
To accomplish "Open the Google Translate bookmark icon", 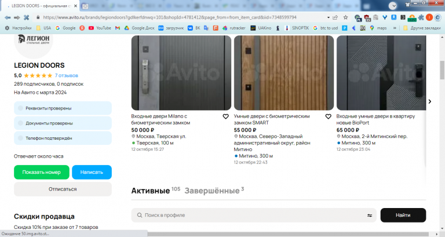I will click(206, 28).
